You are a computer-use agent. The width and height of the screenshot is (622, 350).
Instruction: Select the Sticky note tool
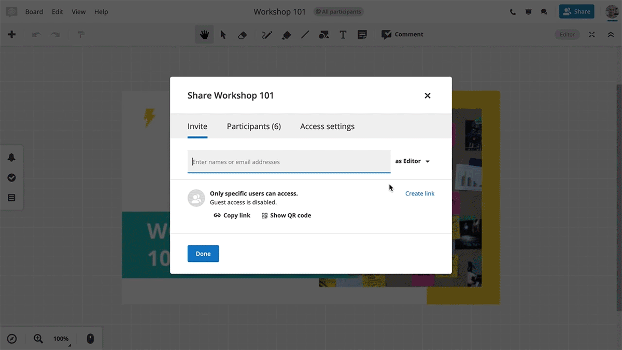click(x=362, y=35)
